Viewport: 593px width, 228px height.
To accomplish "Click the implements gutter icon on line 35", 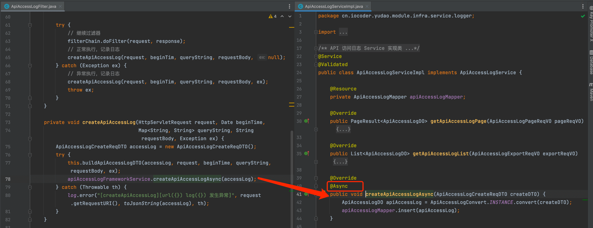I will 306,153.
